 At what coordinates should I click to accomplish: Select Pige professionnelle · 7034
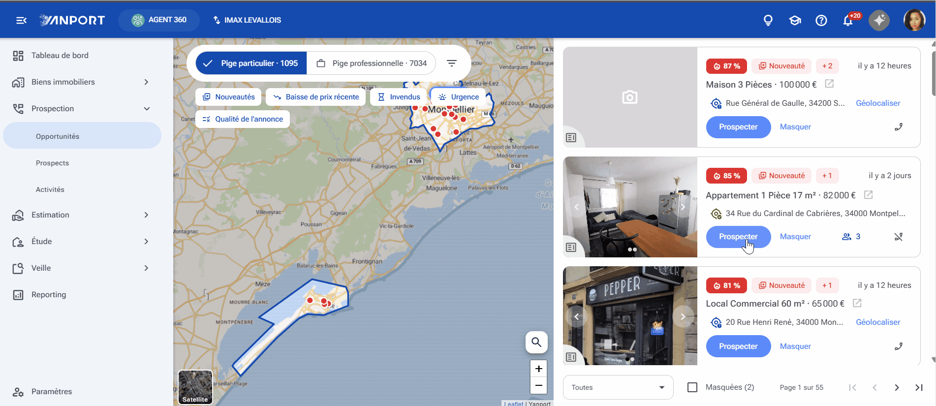(x=371, y=63)
